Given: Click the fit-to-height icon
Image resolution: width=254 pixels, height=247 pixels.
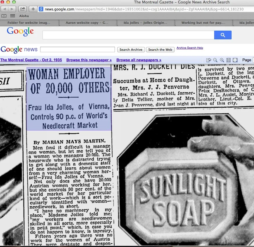Looking at the screenshot, I should (228, 60).
